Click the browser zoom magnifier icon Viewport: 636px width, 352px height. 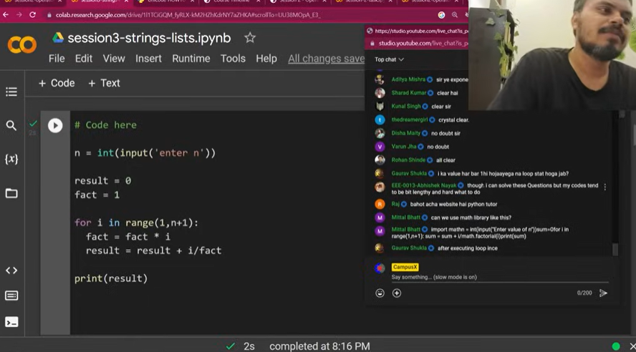point(455,15)
